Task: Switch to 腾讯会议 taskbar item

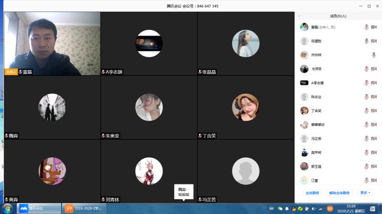Action: pyautogui.click(x=39, y=208)
